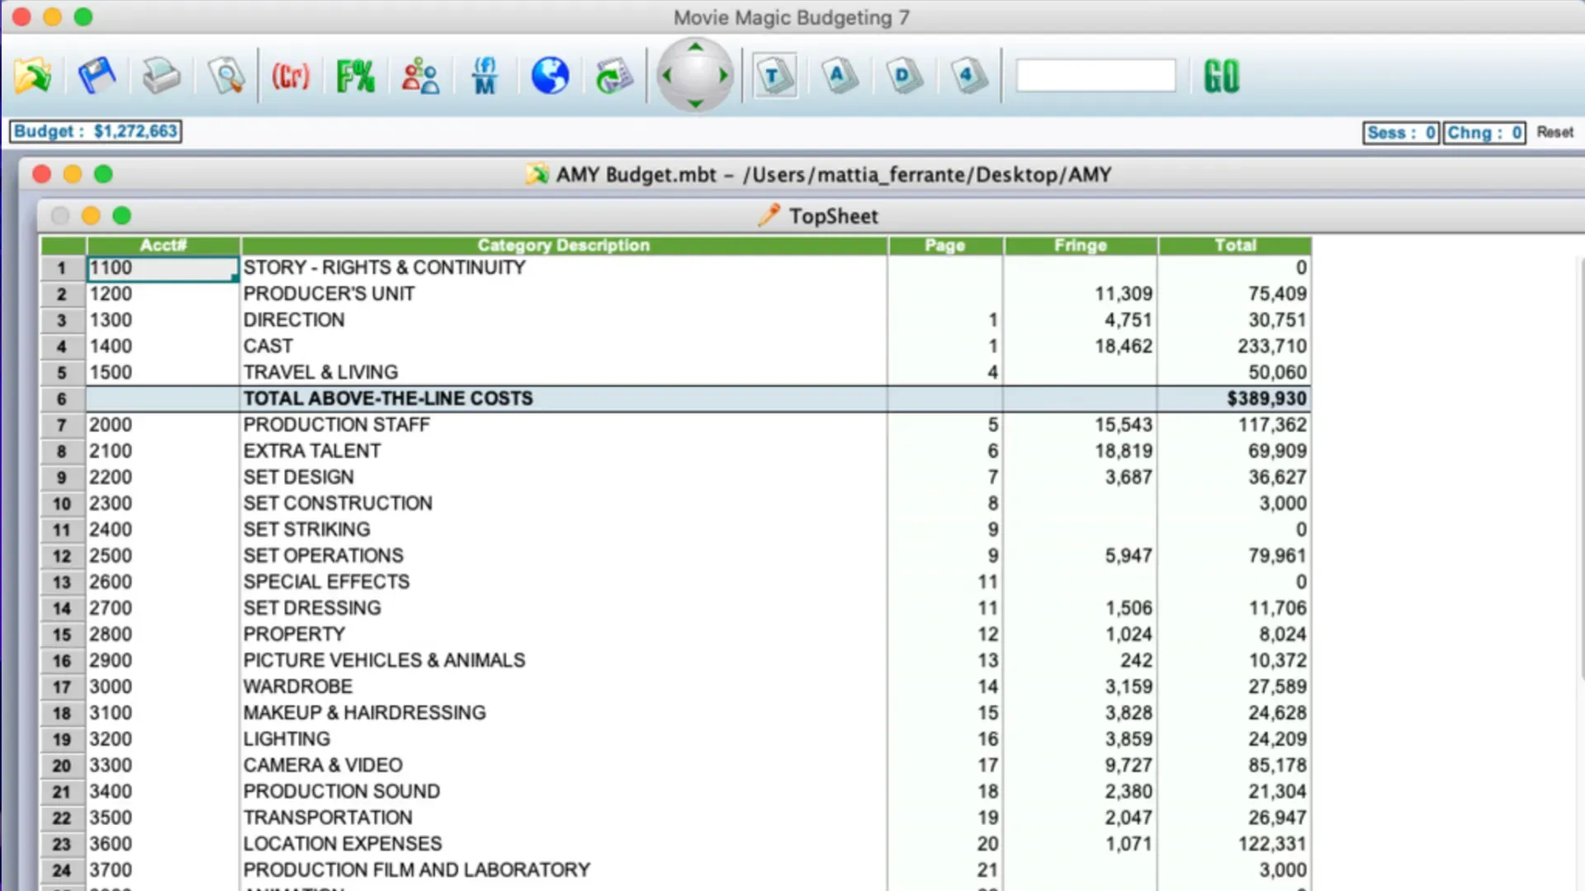Open the Fringes F% tool
Screen dimensions: 1585x891
point(356,77)
